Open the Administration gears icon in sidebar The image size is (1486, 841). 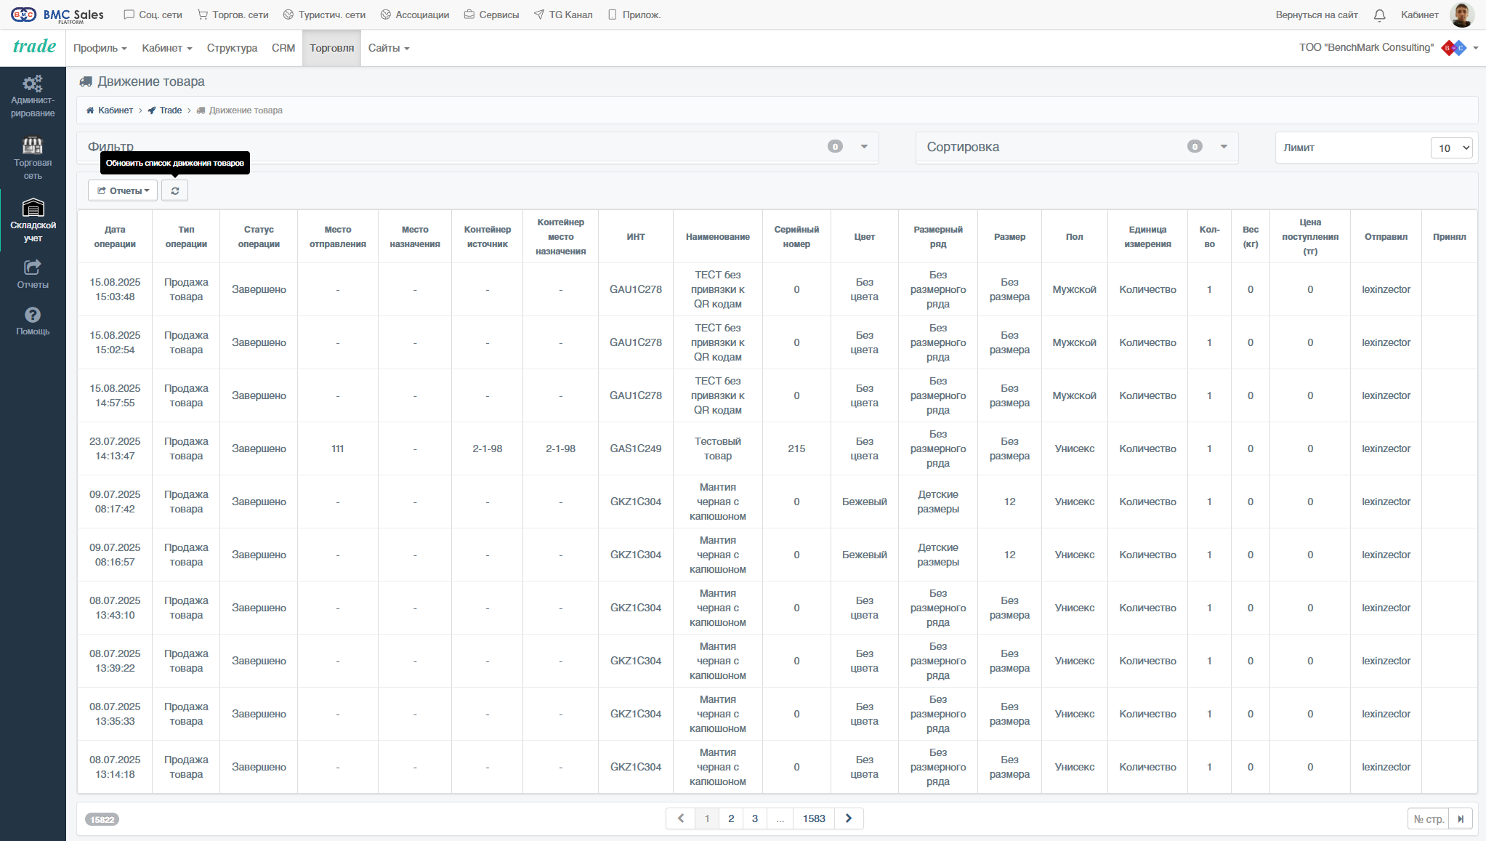[33, 83]
